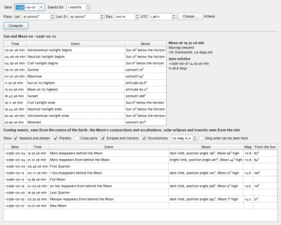The image size is (281, 225).
Task: Click the UTC offset input field
Action: [x=161, y=17]
